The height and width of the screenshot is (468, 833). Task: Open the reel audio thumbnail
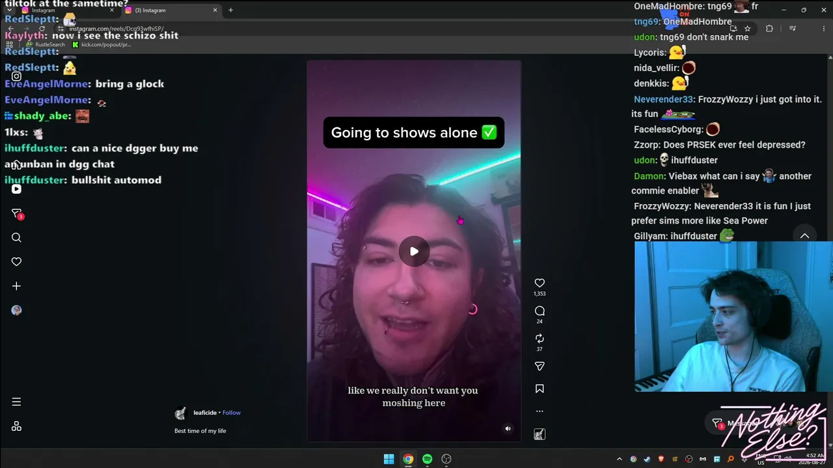(x=539, y=434)
